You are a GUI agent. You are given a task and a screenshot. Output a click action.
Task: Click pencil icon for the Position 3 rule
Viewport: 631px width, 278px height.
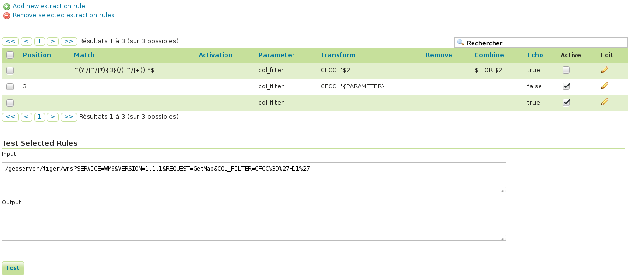pyautogui.click(x=605, y=86)
